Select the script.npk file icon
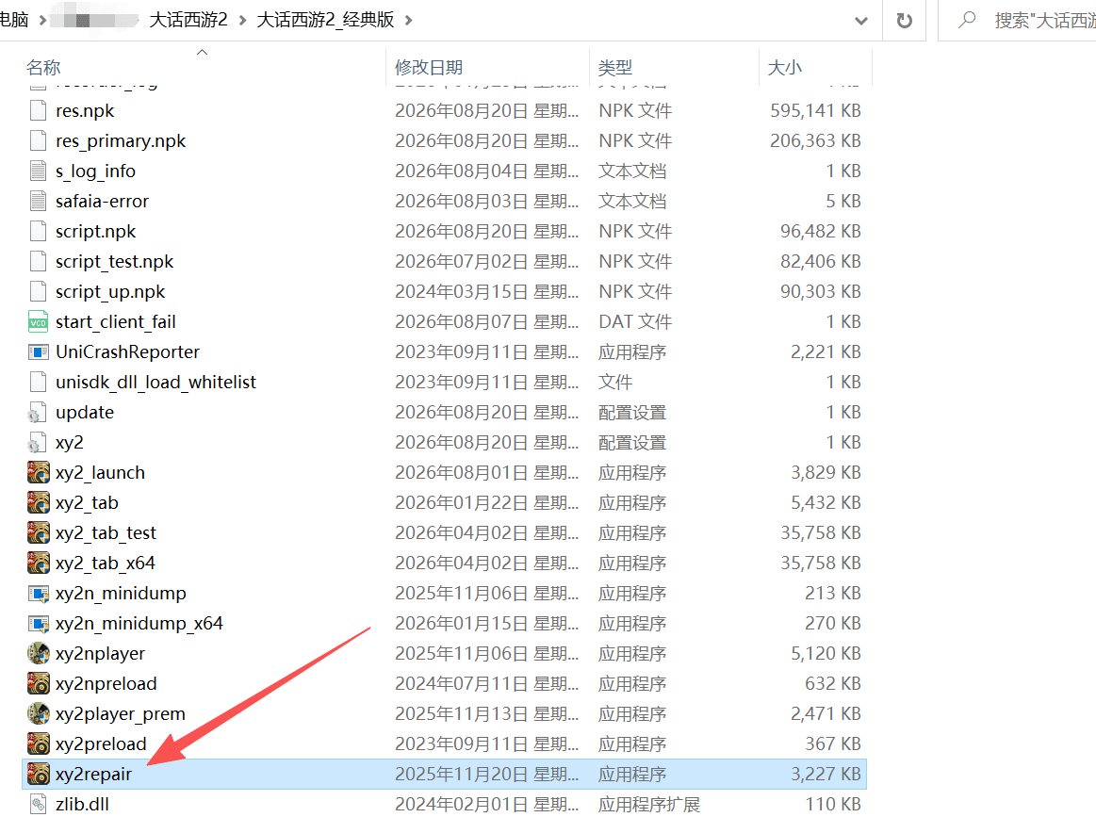 point(39,231)
